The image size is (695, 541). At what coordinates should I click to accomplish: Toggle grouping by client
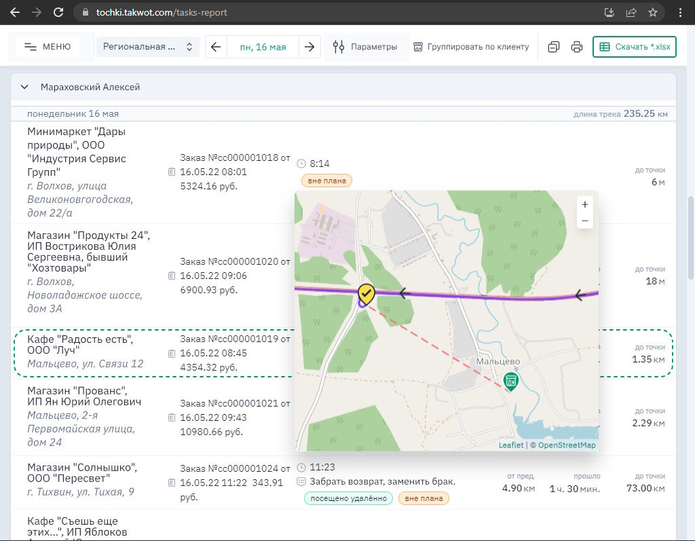471,47
